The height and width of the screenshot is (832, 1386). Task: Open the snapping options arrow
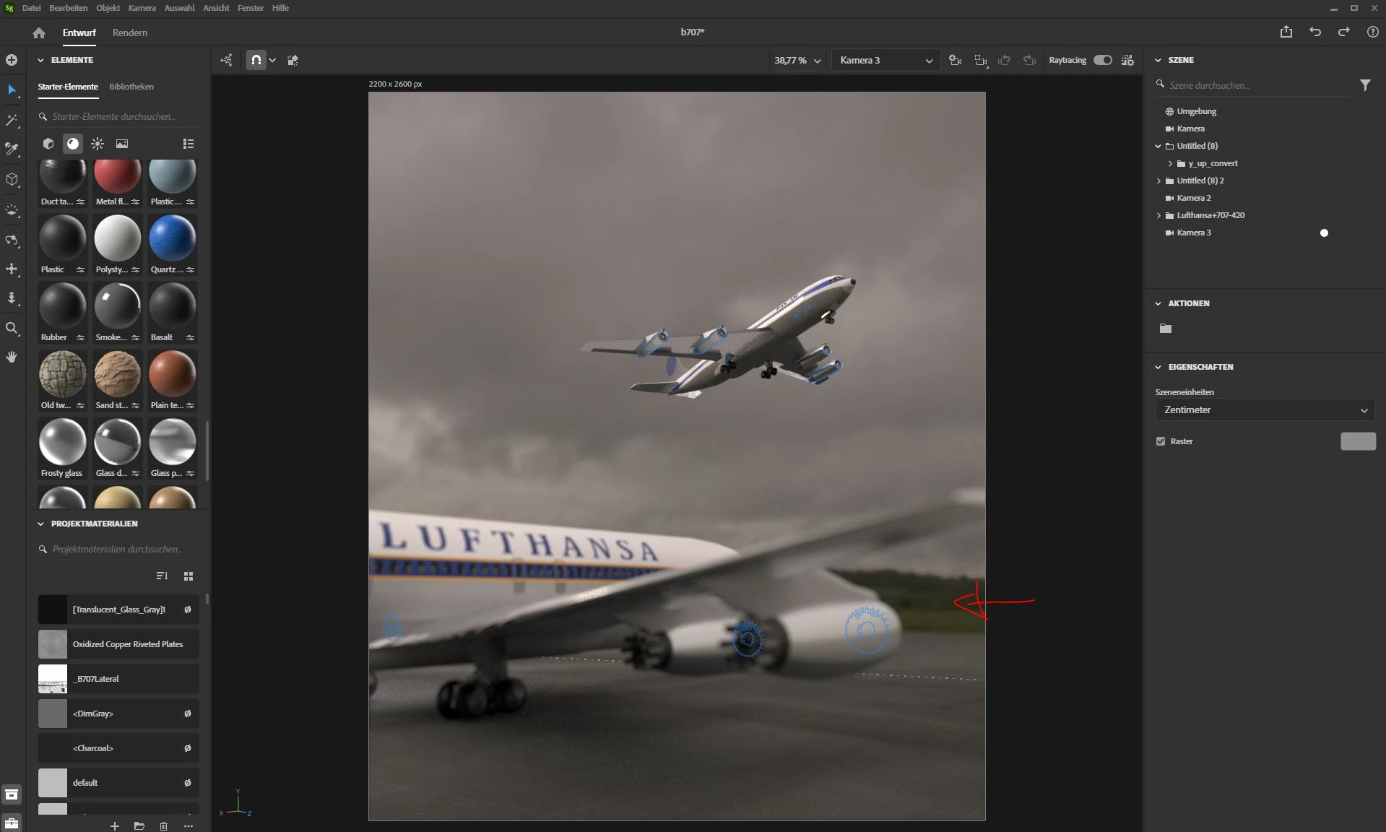(x=272, y=60)
